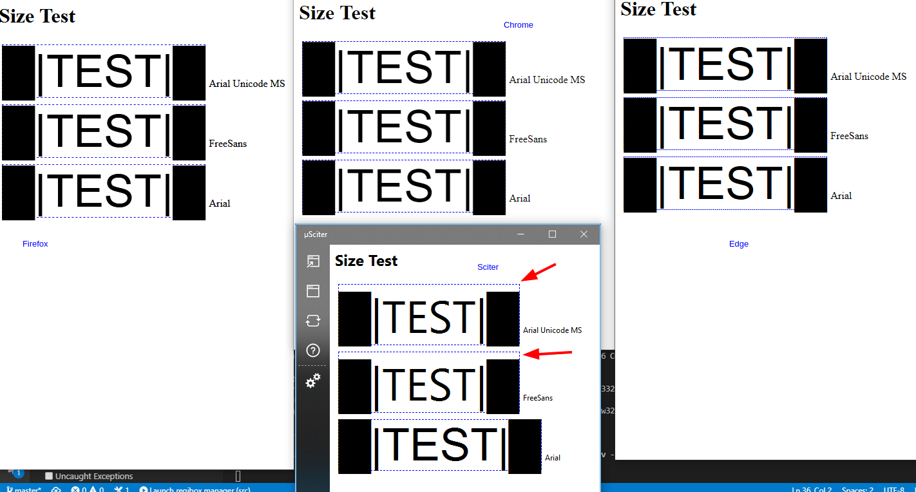This screenshot has width=916, height=492.
Task: Reload the page using µSciter's refresh icon
Action: click(313, 321)
